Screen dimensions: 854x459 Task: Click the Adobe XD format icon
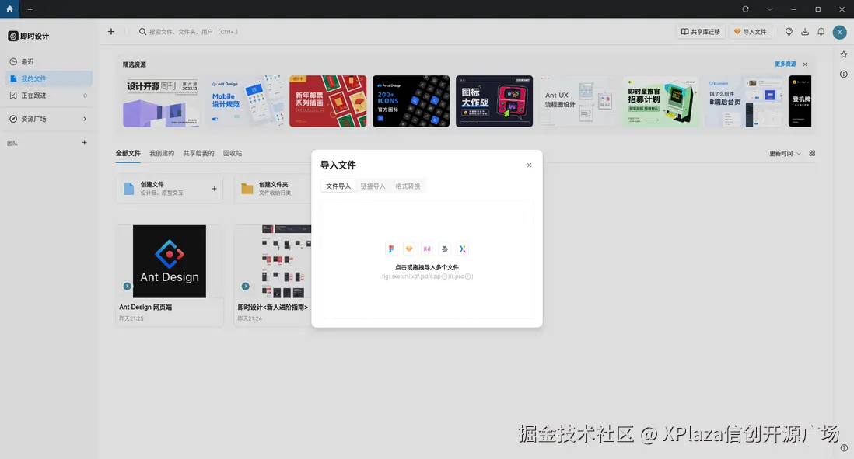427,249
